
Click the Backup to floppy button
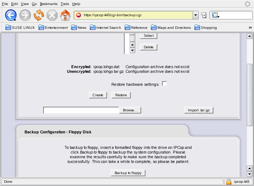tap(128, 173)
